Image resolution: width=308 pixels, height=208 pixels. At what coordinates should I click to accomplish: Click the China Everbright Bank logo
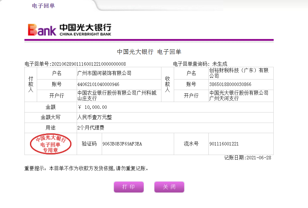click(70, 30)
